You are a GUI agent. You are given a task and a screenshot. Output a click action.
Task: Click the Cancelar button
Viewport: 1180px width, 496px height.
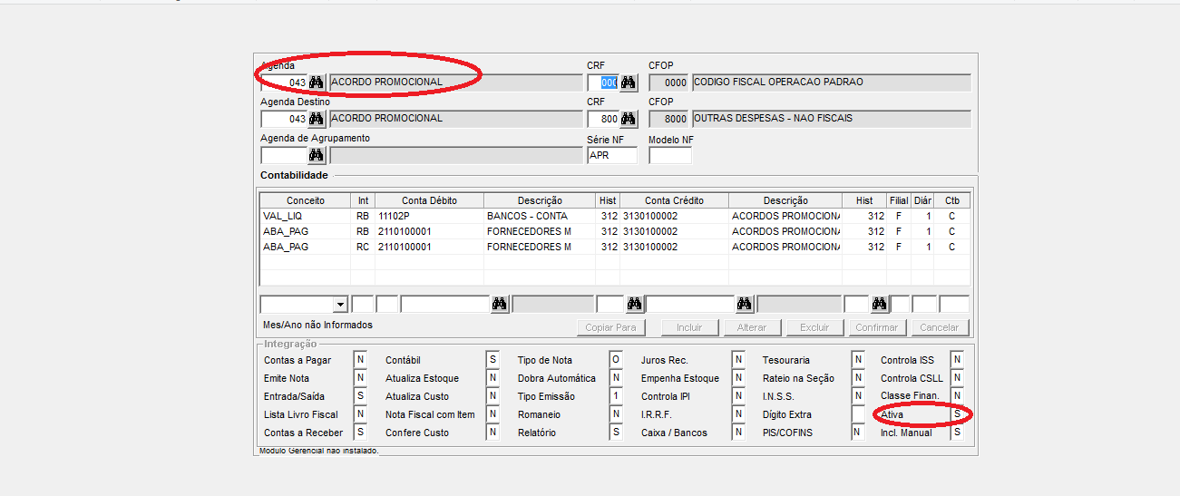[940, 327]
